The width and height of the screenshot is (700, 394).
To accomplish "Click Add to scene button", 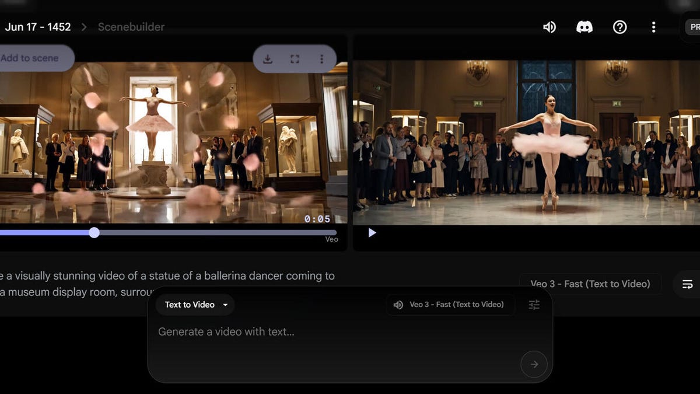I will click(32, 58).
